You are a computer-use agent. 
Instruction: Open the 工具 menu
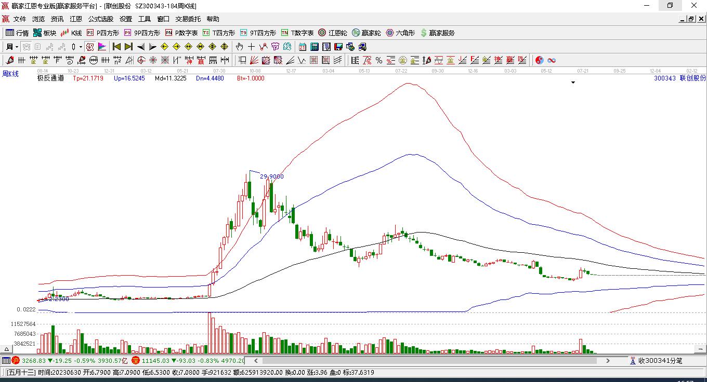pos(145,19)
